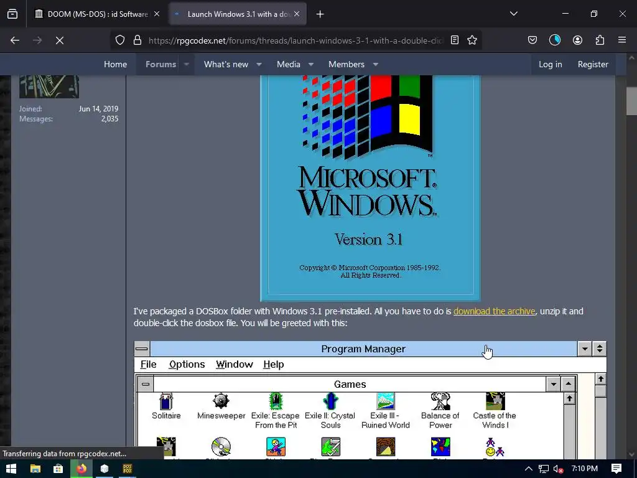Viewport: 637px width, 478px height.
Task: Open the list all tabs dropdown
Action: coord(513,14)
